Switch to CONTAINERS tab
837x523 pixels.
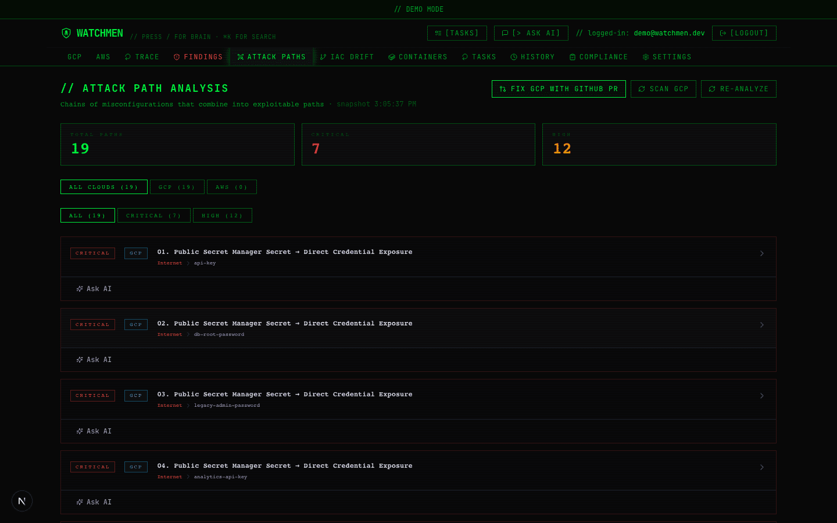[x=418, y=57]
